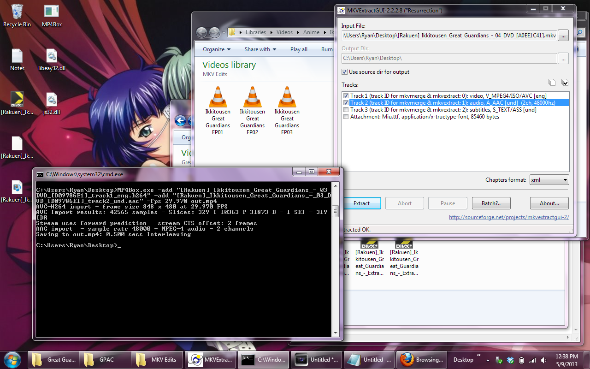
Task: Select the audio [Rakuen] file on desktop
Action: pos(17,191)
